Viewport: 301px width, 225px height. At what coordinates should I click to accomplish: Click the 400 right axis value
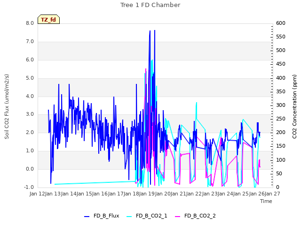(281, 78)
